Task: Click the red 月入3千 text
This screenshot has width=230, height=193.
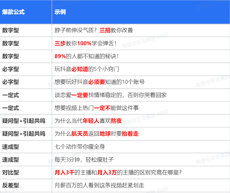Action: [64, 173]
